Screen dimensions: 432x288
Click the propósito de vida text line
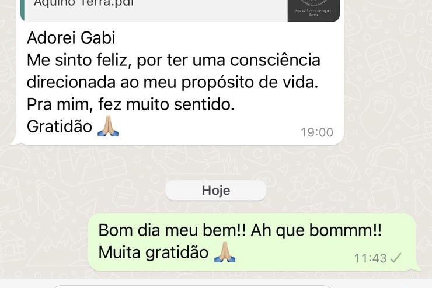click(172, 83)
